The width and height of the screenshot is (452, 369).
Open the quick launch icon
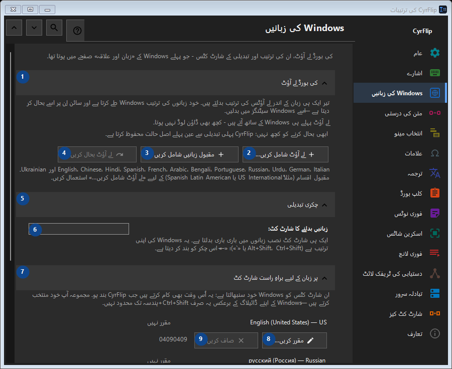coord(435,253)
